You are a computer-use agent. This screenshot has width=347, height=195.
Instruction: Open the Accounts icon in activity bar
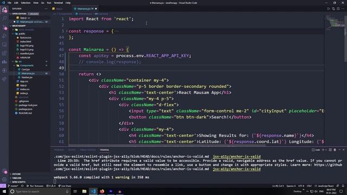4,171
